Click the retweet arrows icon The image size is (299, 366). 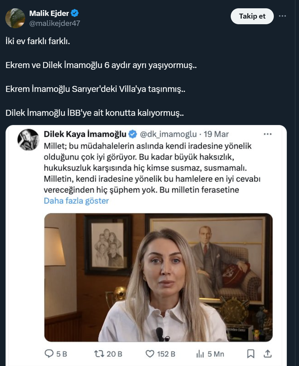[x=98, y=354]
